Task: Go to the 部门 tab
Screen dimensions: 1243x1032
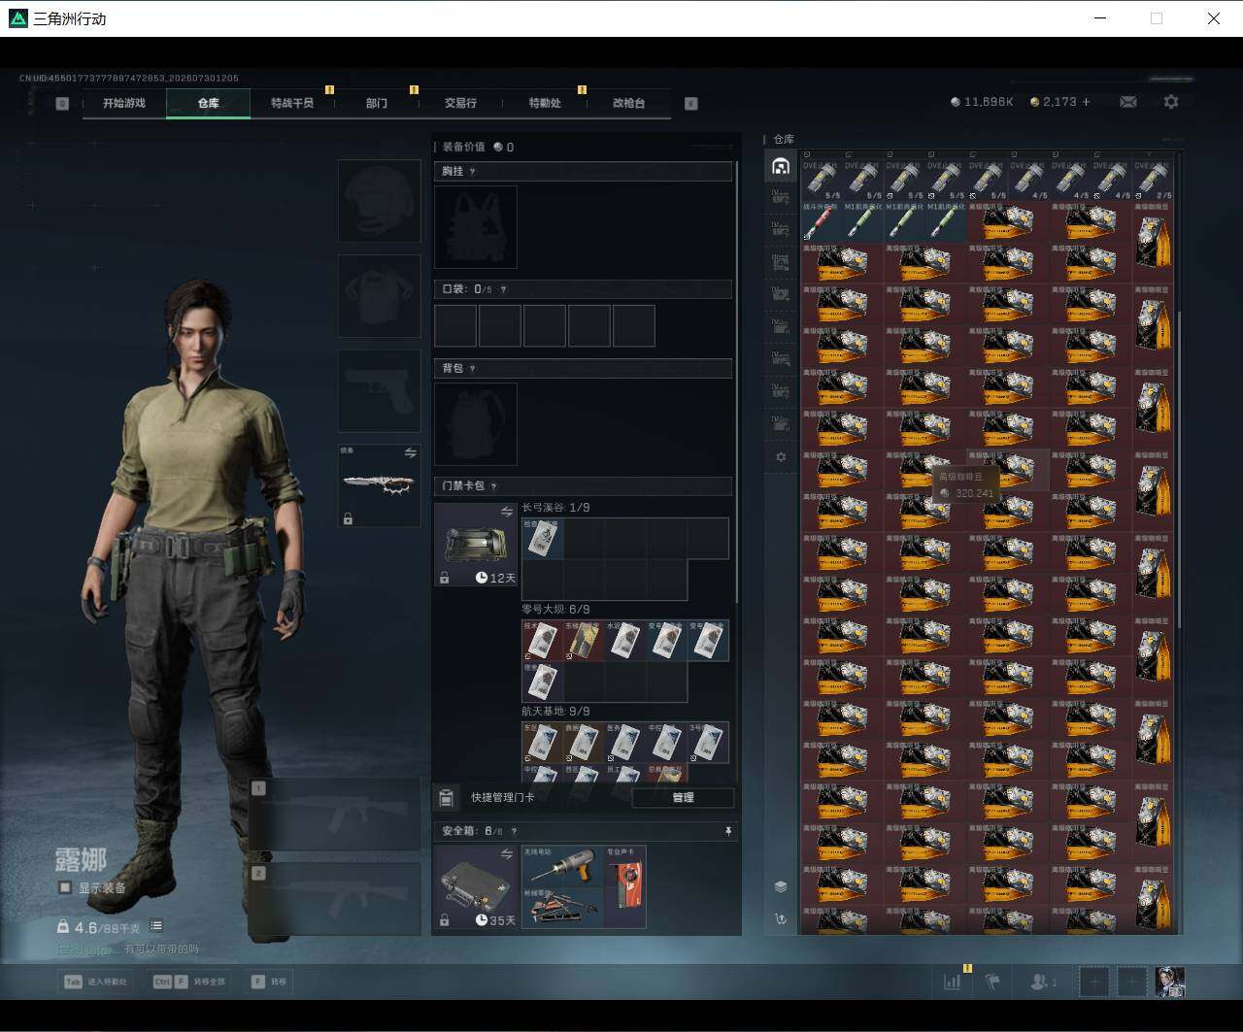Action: 377,103
